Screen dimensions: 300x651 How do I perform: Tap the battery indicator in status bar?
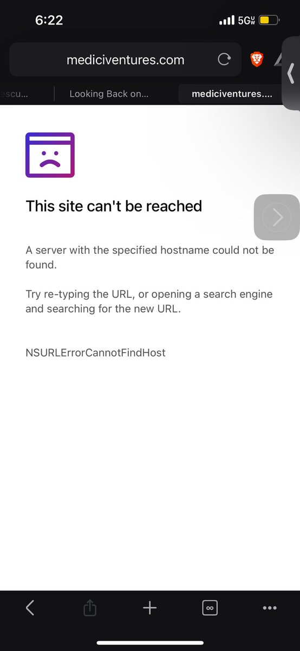point(269,21)
